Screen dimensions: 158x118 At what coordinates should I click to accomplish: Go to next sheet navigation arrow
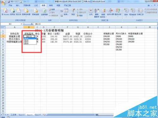[6, 115]
